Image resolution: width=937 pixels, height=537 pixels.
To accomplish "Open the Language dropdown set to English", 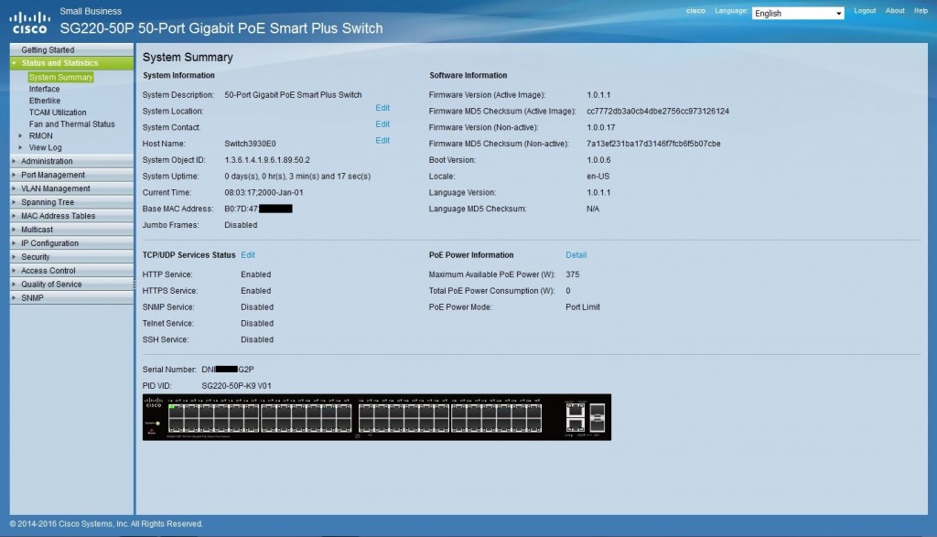I will [797, 13].
